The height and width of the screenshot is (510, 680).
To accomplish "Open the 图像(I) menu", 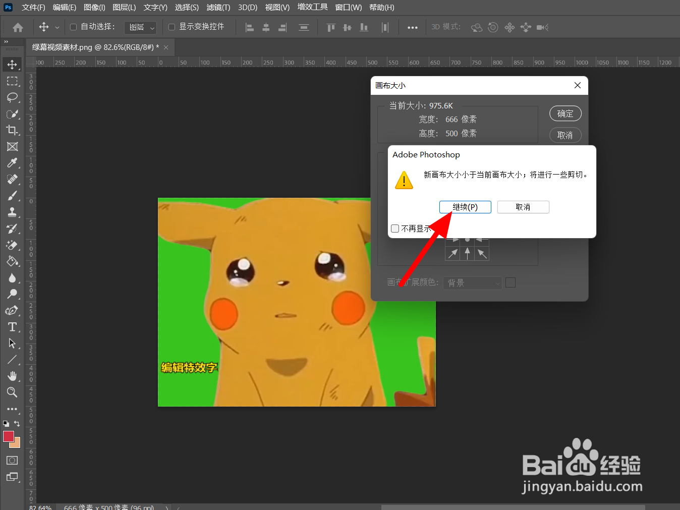I will coord(94,8).
